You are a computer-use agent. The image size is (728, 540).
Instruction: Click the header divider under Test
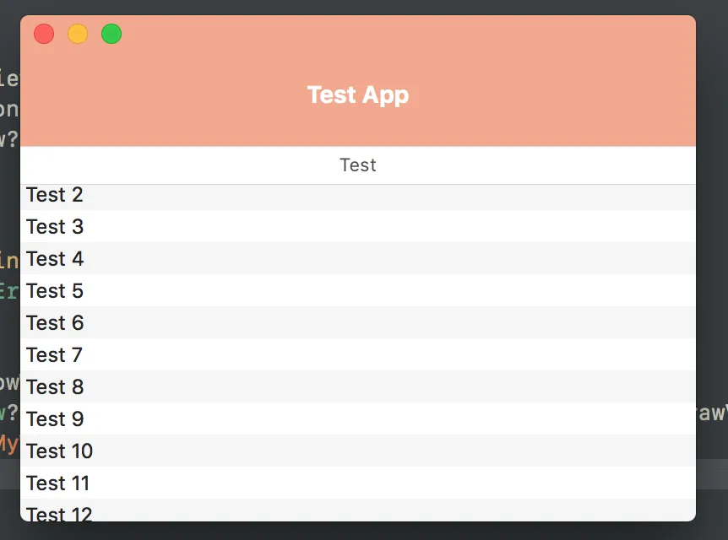358,184
